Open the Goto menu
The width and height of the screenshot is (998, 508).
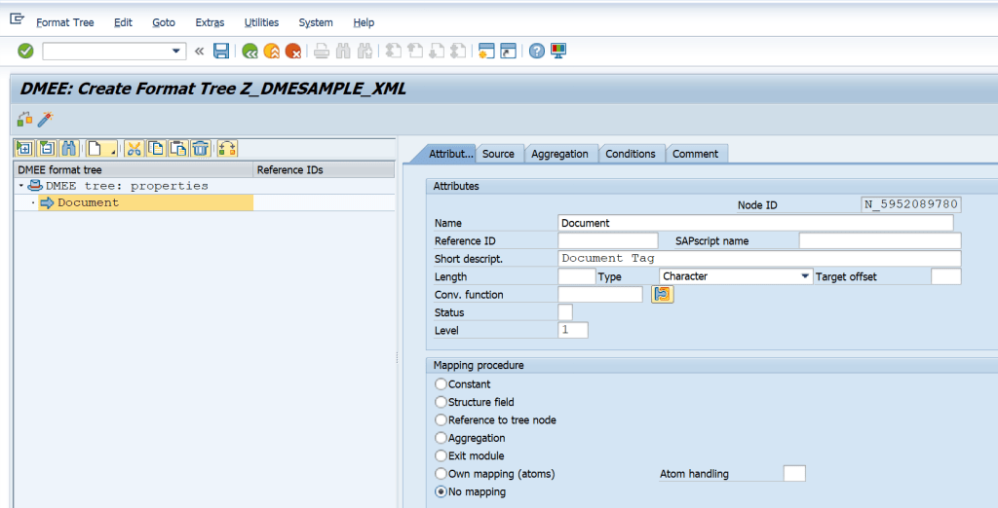point(164,22)
